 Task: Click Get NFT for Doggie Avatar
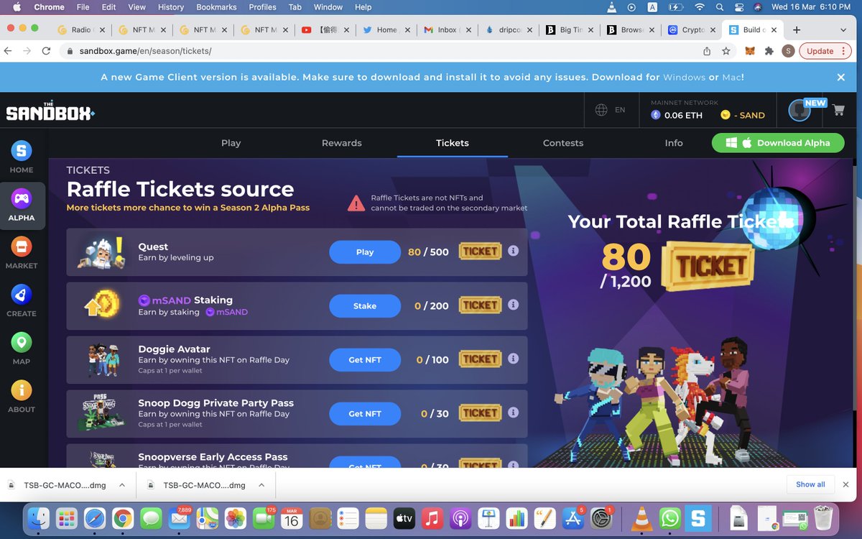click(365, 360)
